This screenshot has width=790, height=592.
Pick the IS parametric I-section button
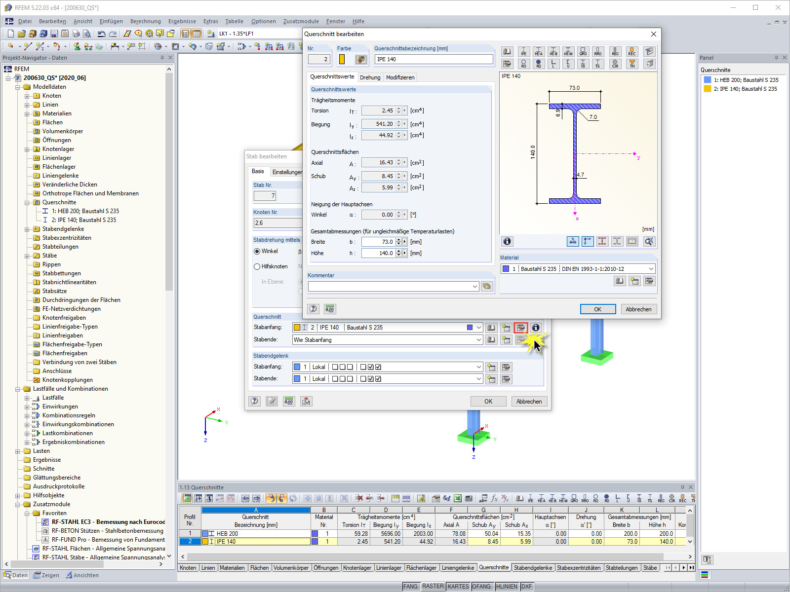583,64
